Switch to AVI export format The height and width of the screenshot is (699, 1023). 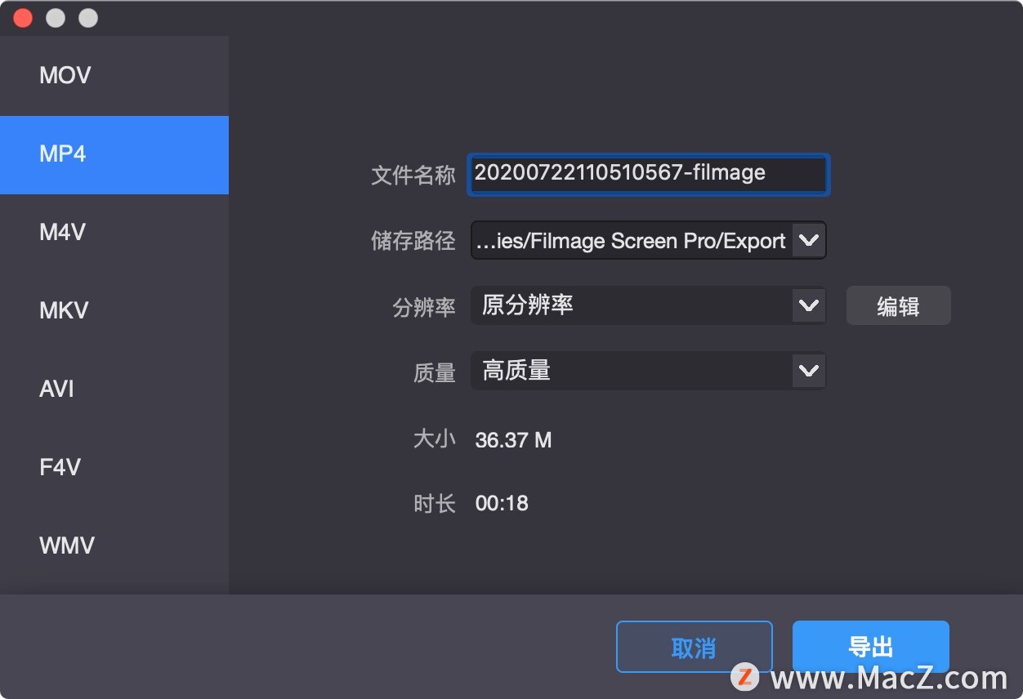click(114, 390)
